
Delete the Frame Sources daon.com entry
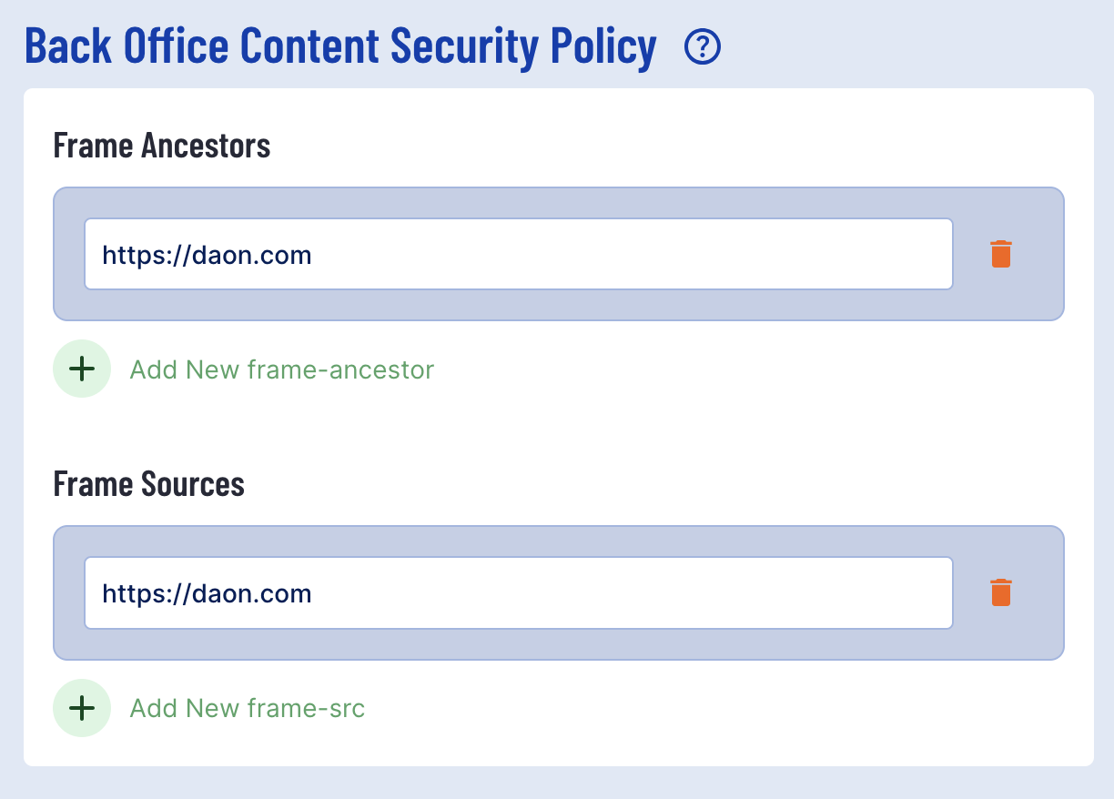[1001, 592]
